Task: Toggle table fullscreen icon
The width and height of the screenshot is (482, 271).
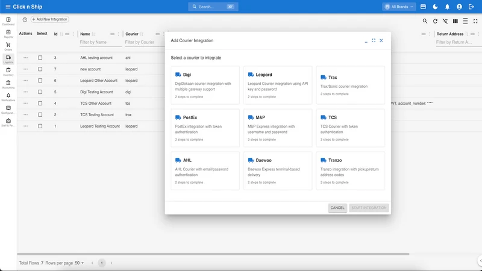Action: pyautogui.click(x=475, y=21)
